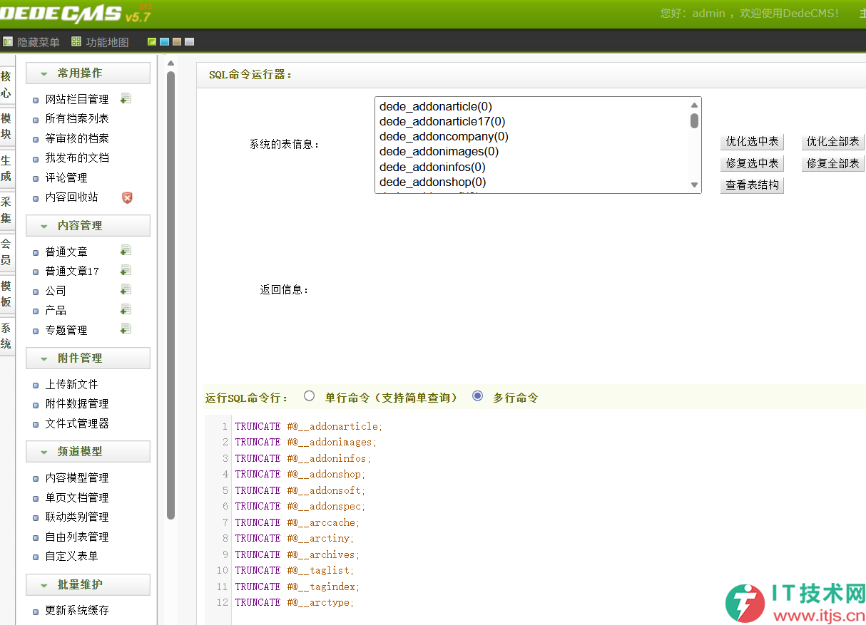Switch to the 模块 side tab
The width and height of the screenshot is (866, 625).
pyautogui.click(x=6, y=126)
